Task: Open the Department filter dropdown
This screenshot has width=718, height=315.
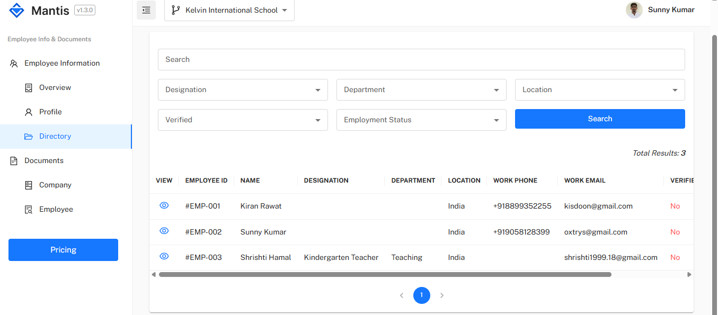Action: (x=421, y=90)
